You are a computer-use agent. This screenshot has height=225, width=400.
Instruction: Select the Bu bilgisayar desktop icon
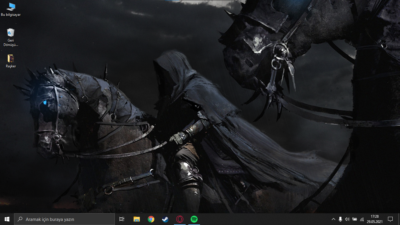(11, 9)
